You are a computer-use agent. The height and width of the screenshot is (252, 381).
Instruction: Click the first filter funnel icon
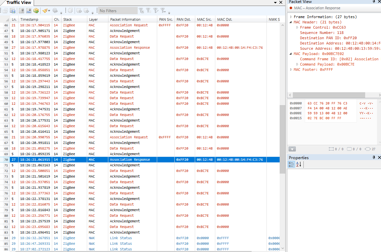pos(141,11)
